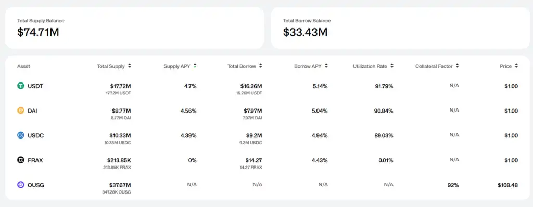Open the OUSG asset name
The height and width of the screenshot is (207, 533).
[x=36, y=185]
